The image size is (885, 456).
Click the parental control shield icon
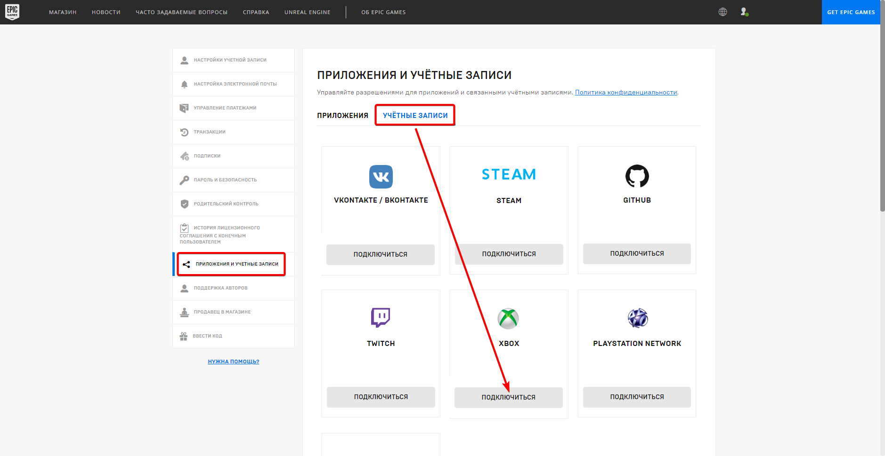click(x=185, y=204)
